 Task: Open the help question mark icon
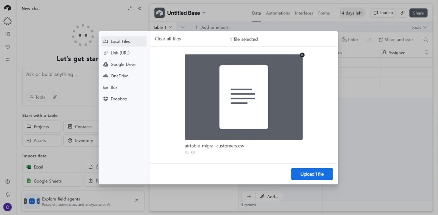(x=8, y=181)
